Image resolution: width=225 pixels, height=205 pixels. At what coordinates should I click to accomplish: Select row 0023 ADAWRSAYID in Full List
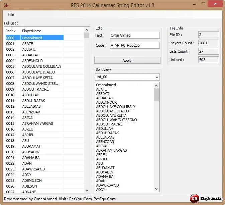(x=34, y=169)
